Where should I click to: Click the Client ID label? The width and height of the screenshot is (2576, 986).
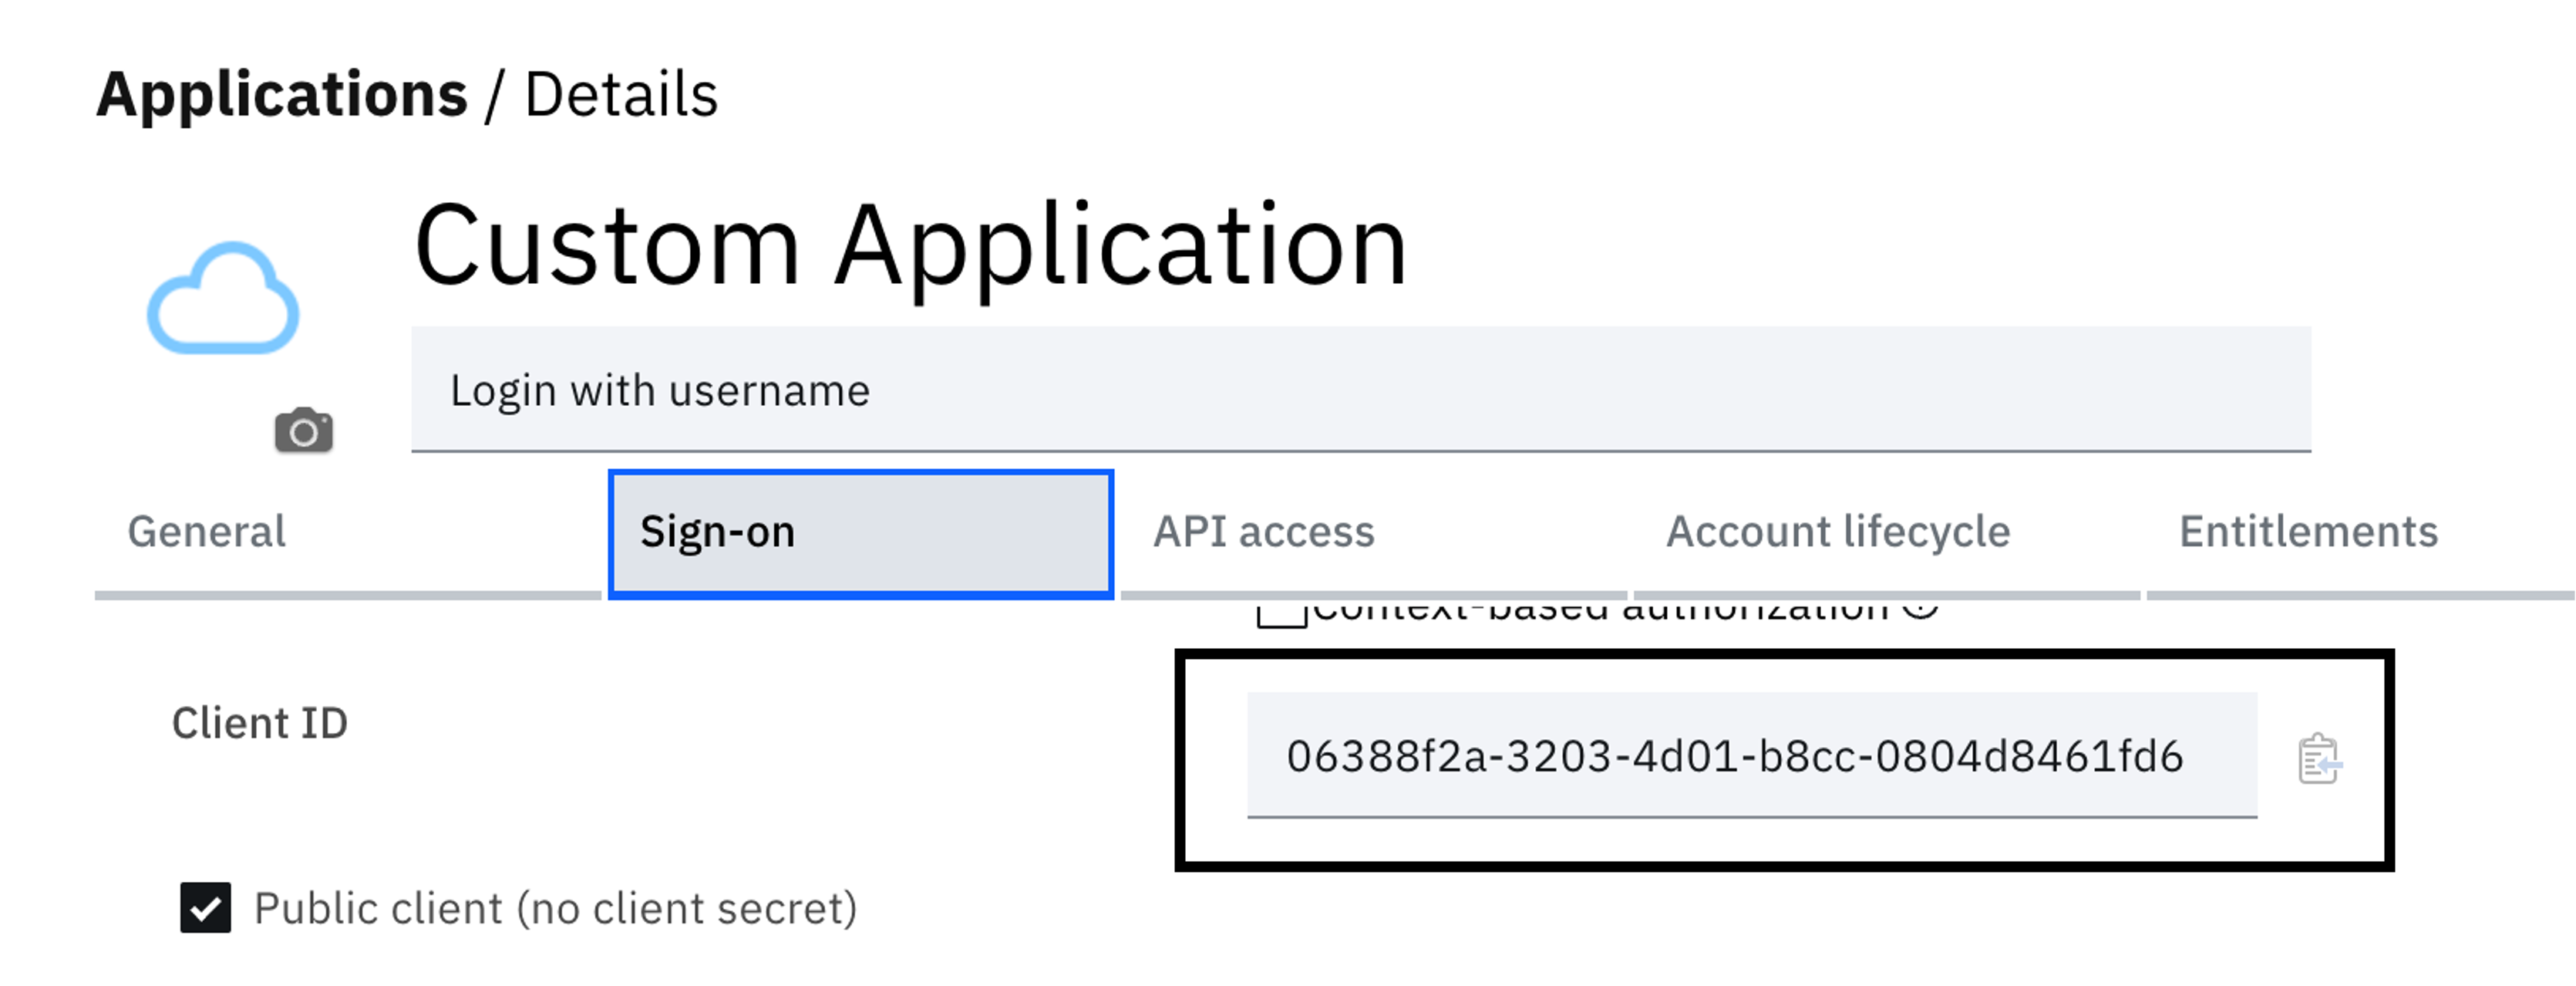[x=260, y=723]
